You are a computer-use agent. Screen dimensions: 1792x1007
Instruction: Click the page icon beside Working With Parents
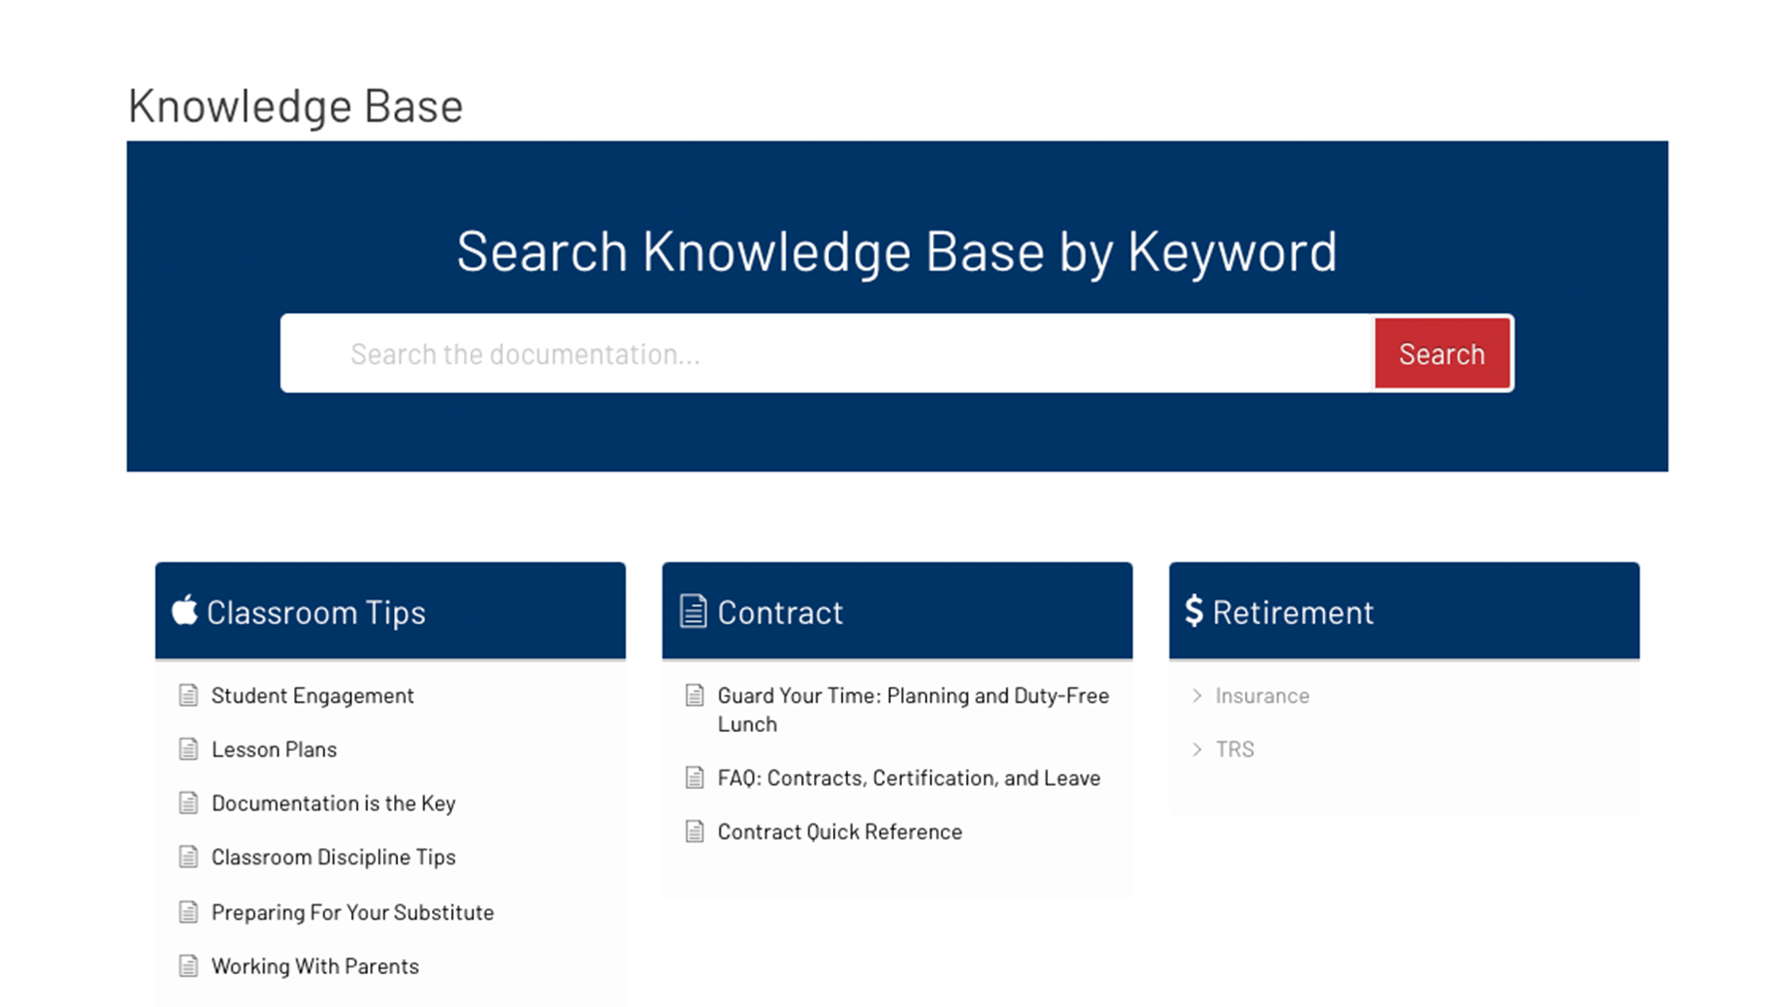189,966
